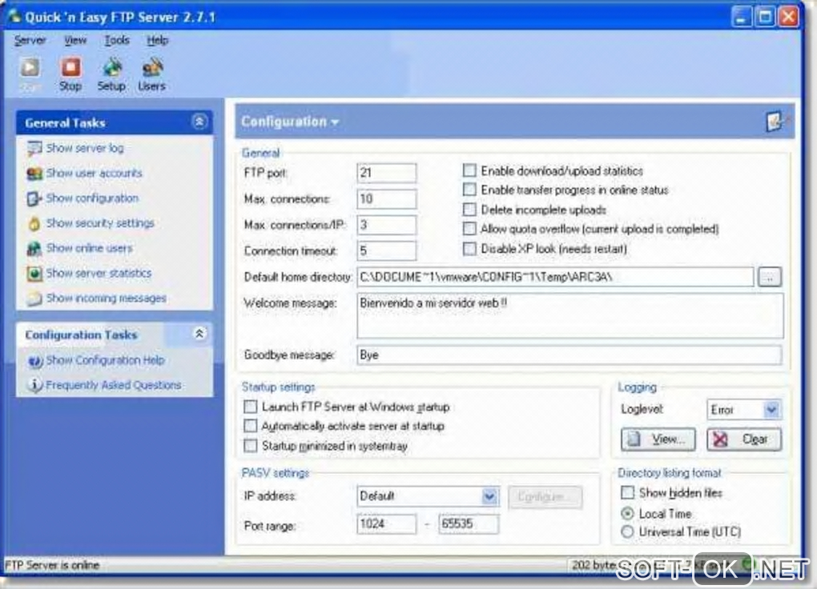Tick Startup minimized in systemtray
This screenshot has height=589, width=817.
[x=251, y=446]
